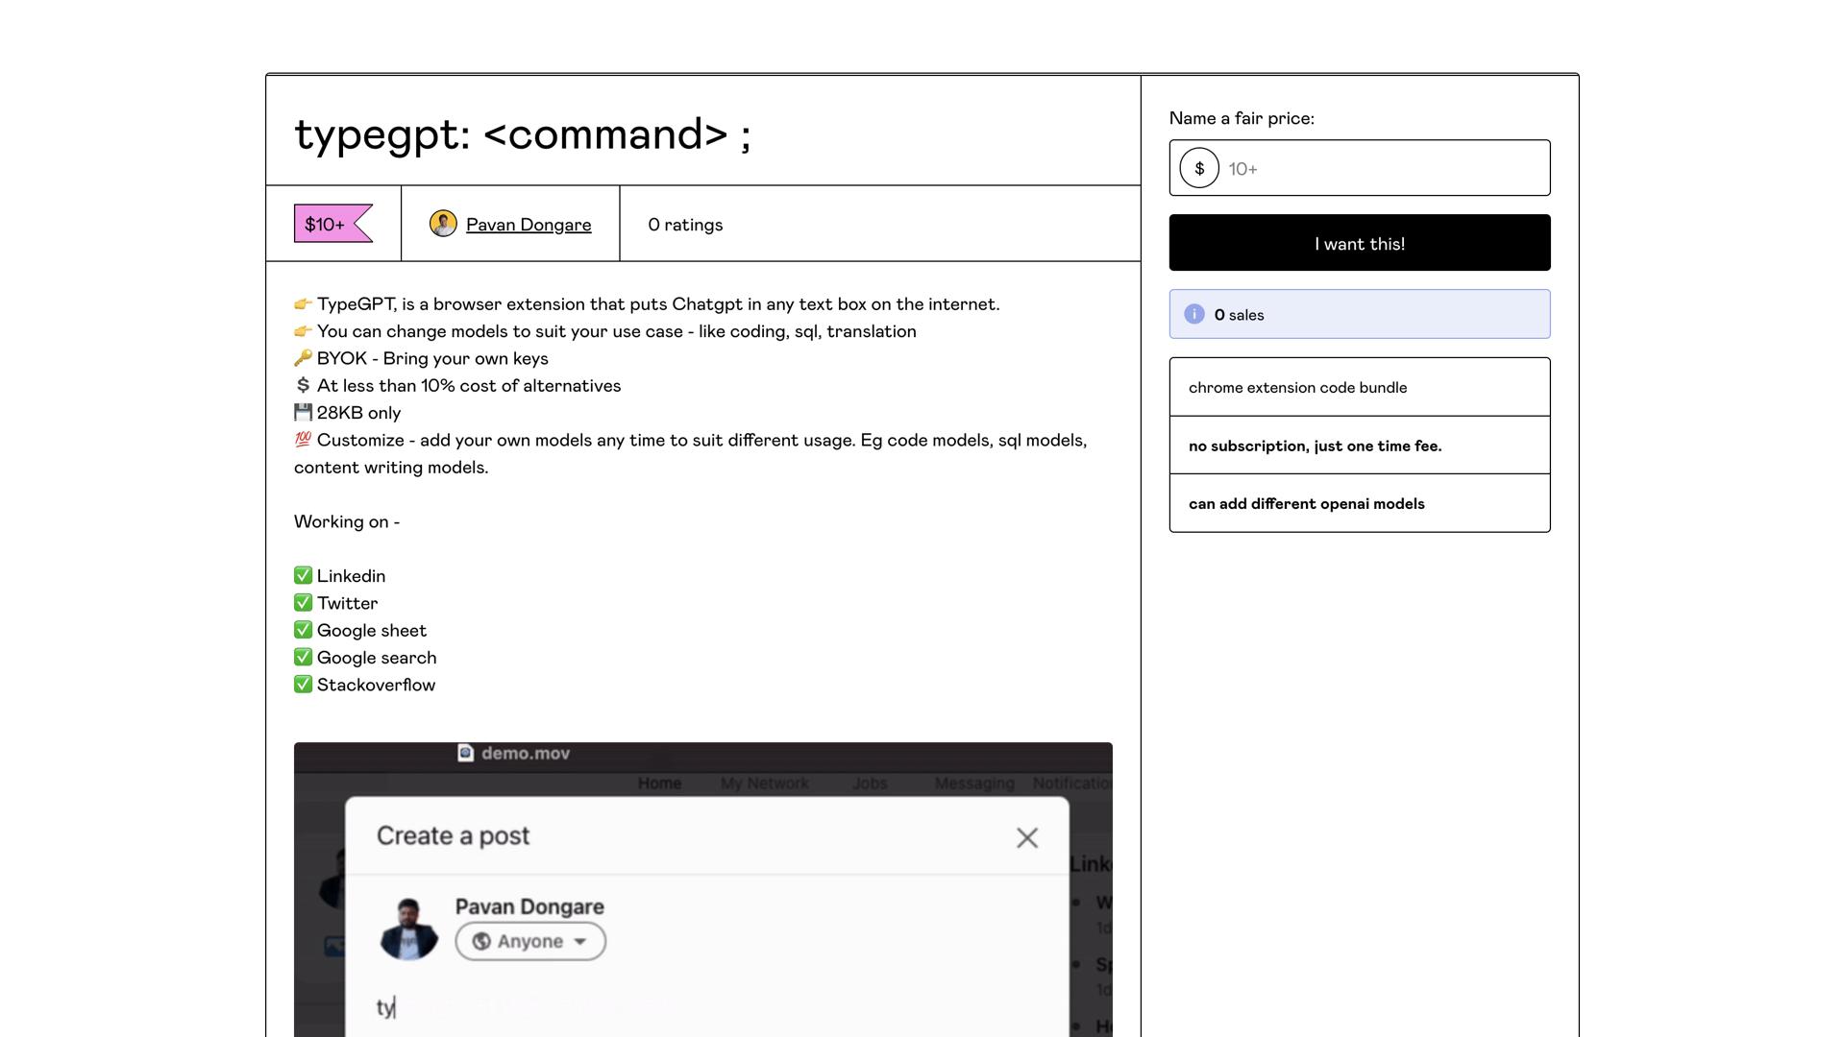Click the Jobs tab in video
The height and width of the screenshot is (1037, 1845).
pos(869,784)
